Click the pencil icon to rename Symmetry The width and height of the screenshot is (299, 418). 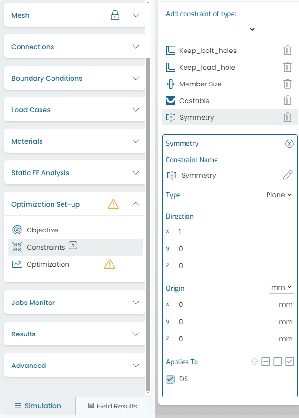pos(288,175)
